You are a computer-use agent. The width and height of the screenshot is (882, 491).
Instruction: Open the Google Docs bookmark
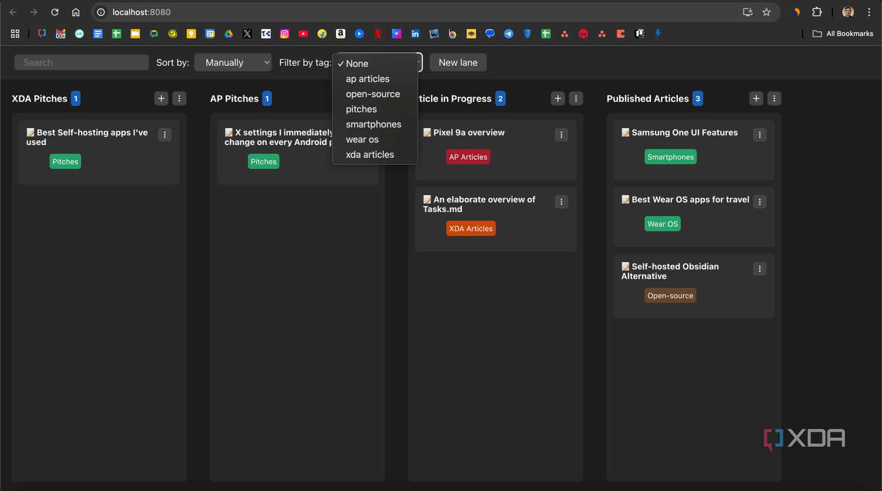pyautogui.click(x=98, y=34)
